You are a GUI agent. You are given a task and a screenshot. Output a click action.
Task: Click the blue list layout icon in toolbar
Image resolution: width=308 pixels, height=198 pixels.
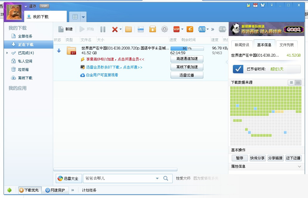[141, 29]
